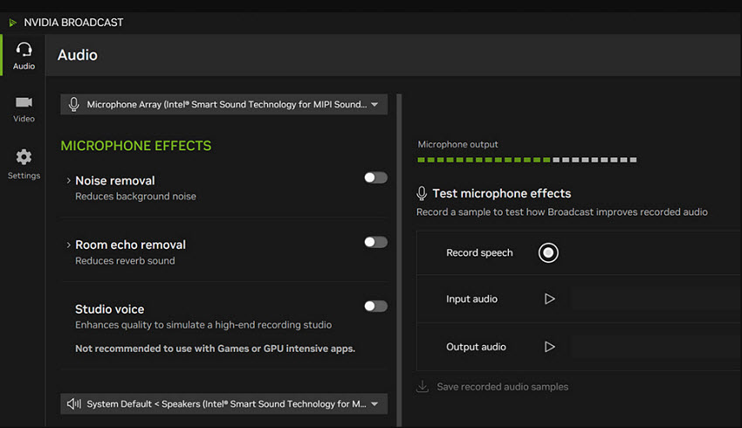Click the Audio page title
This screenshot has height=428, width=742.
(x=78, y=55)
